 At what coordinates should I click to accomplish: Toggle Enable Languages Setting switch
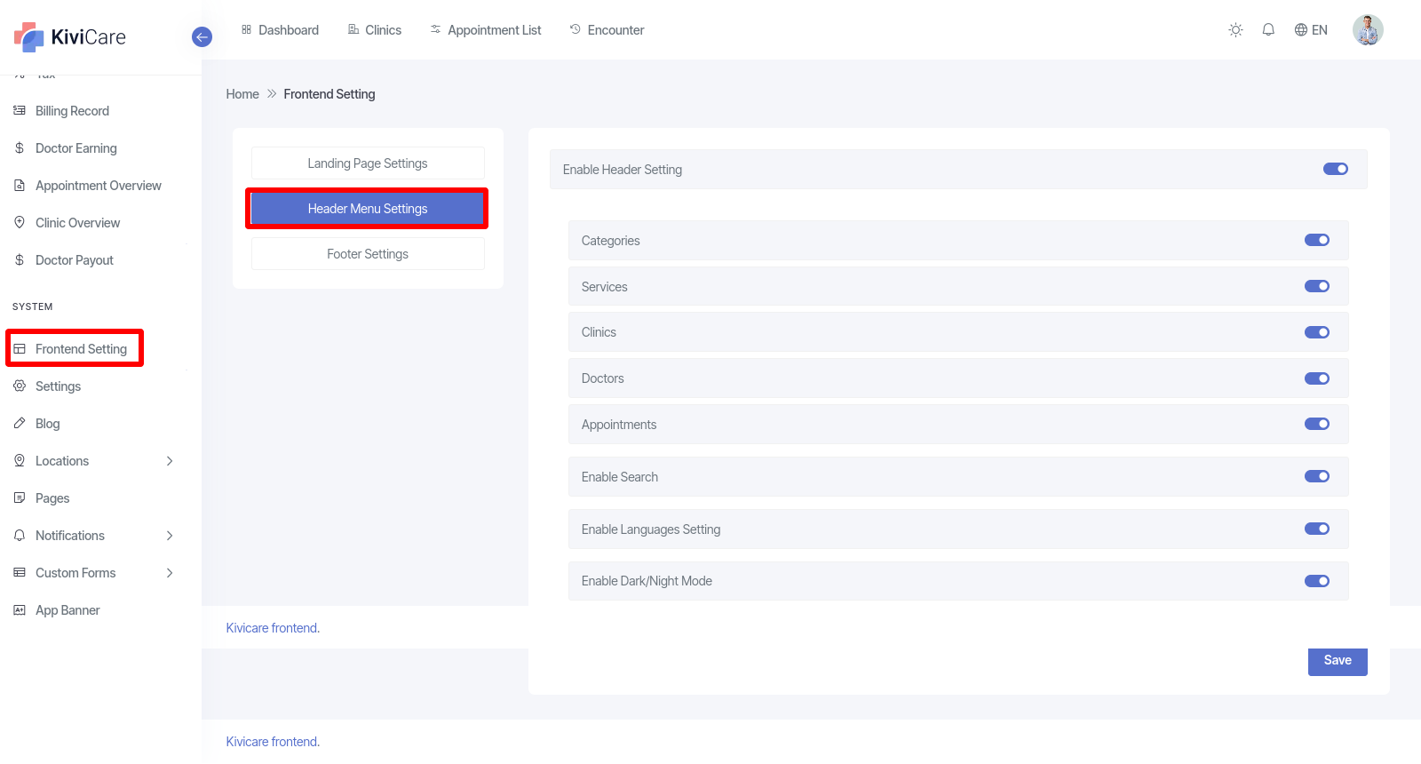(x=1317, y=529)
